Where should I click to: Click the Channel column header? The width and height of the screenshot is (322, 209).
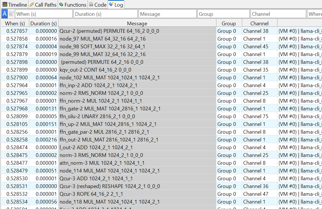coord(259,24)
